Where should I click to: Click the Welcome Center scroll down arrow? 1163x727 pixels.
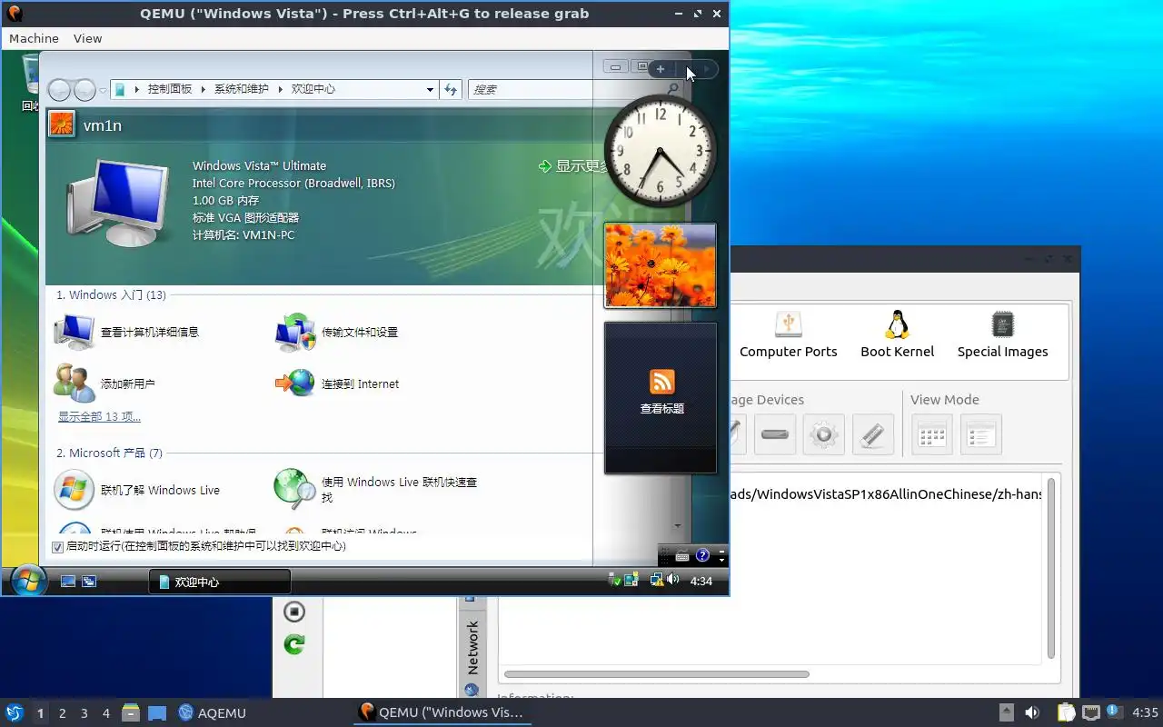[x=677, y=526]
